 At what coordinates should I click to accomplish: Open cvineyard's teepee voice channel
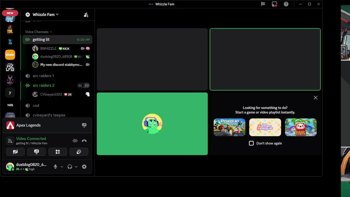(x=57, y=115)
